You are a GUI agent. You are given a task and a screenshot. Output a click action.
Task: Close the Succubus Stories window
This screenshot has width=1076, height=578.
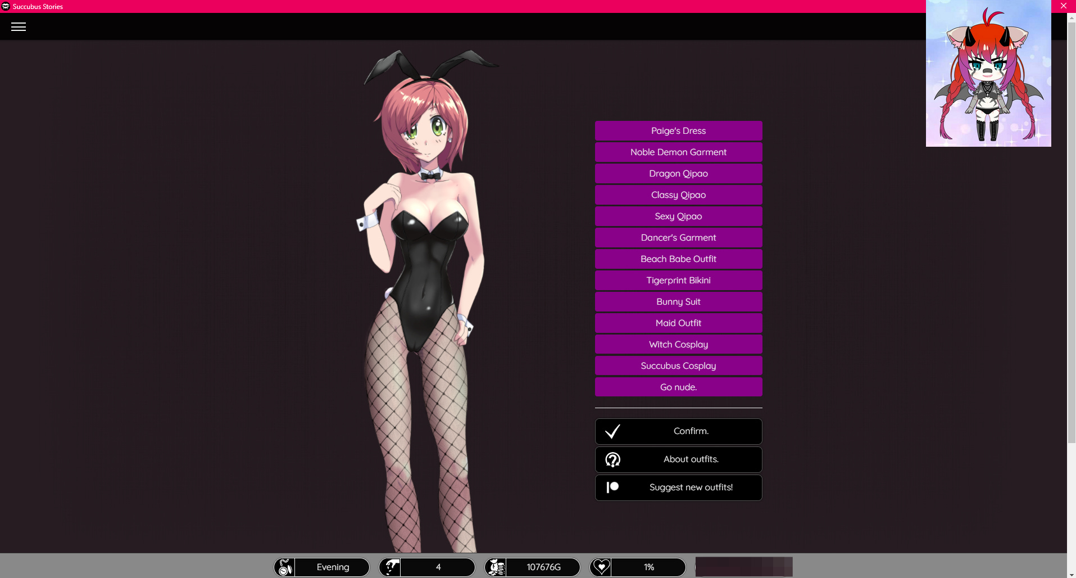click(x=1063, y=6)
